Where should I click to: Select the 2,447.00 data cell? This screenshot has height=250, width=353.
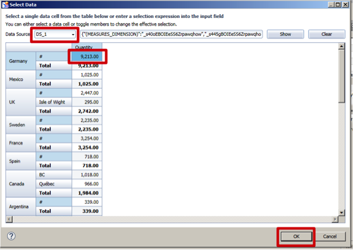click(x=87, y=93)
